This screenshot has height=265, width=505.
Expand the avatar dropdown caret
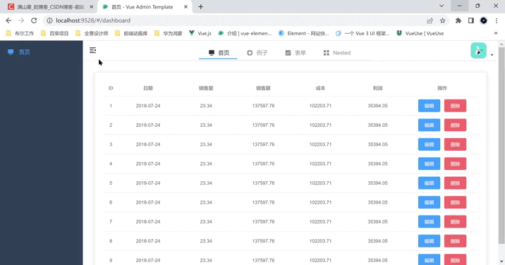coord(492,55)
